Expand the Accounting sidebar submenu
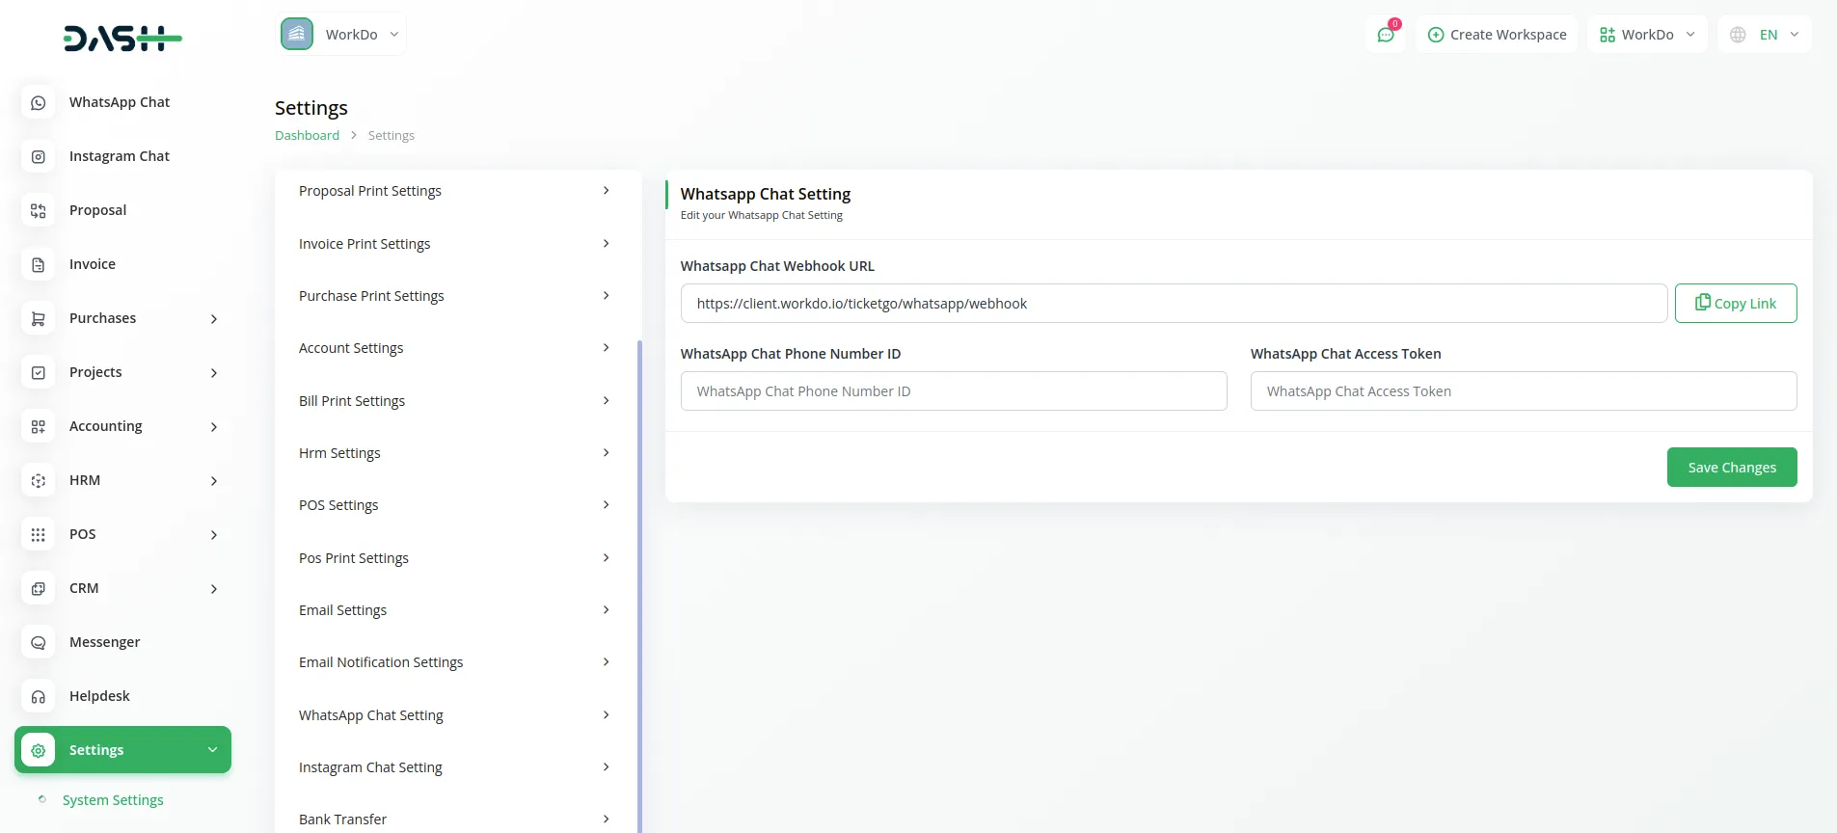The image size is (1837, 833). 214,427
